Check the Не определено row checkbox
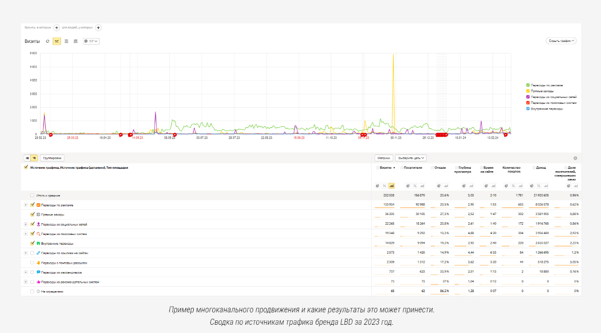Screen dimensions: 601x333 click(32, 291)
